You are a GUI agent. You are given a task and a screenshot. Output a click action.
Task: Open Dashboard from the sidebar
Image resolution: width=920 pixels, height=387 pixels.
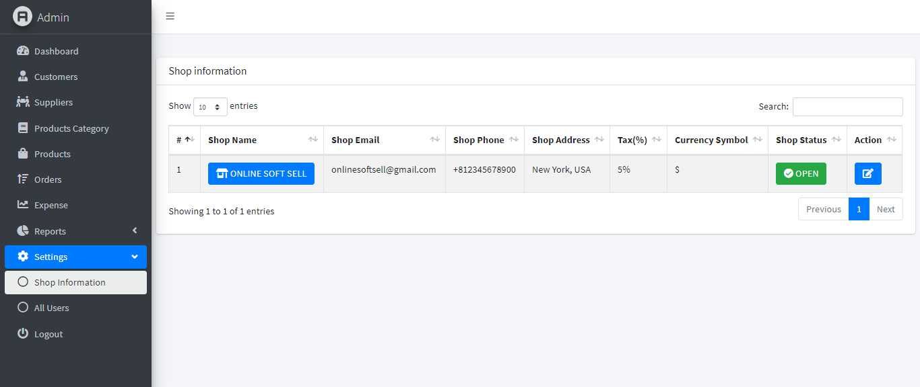coord(56,51)
